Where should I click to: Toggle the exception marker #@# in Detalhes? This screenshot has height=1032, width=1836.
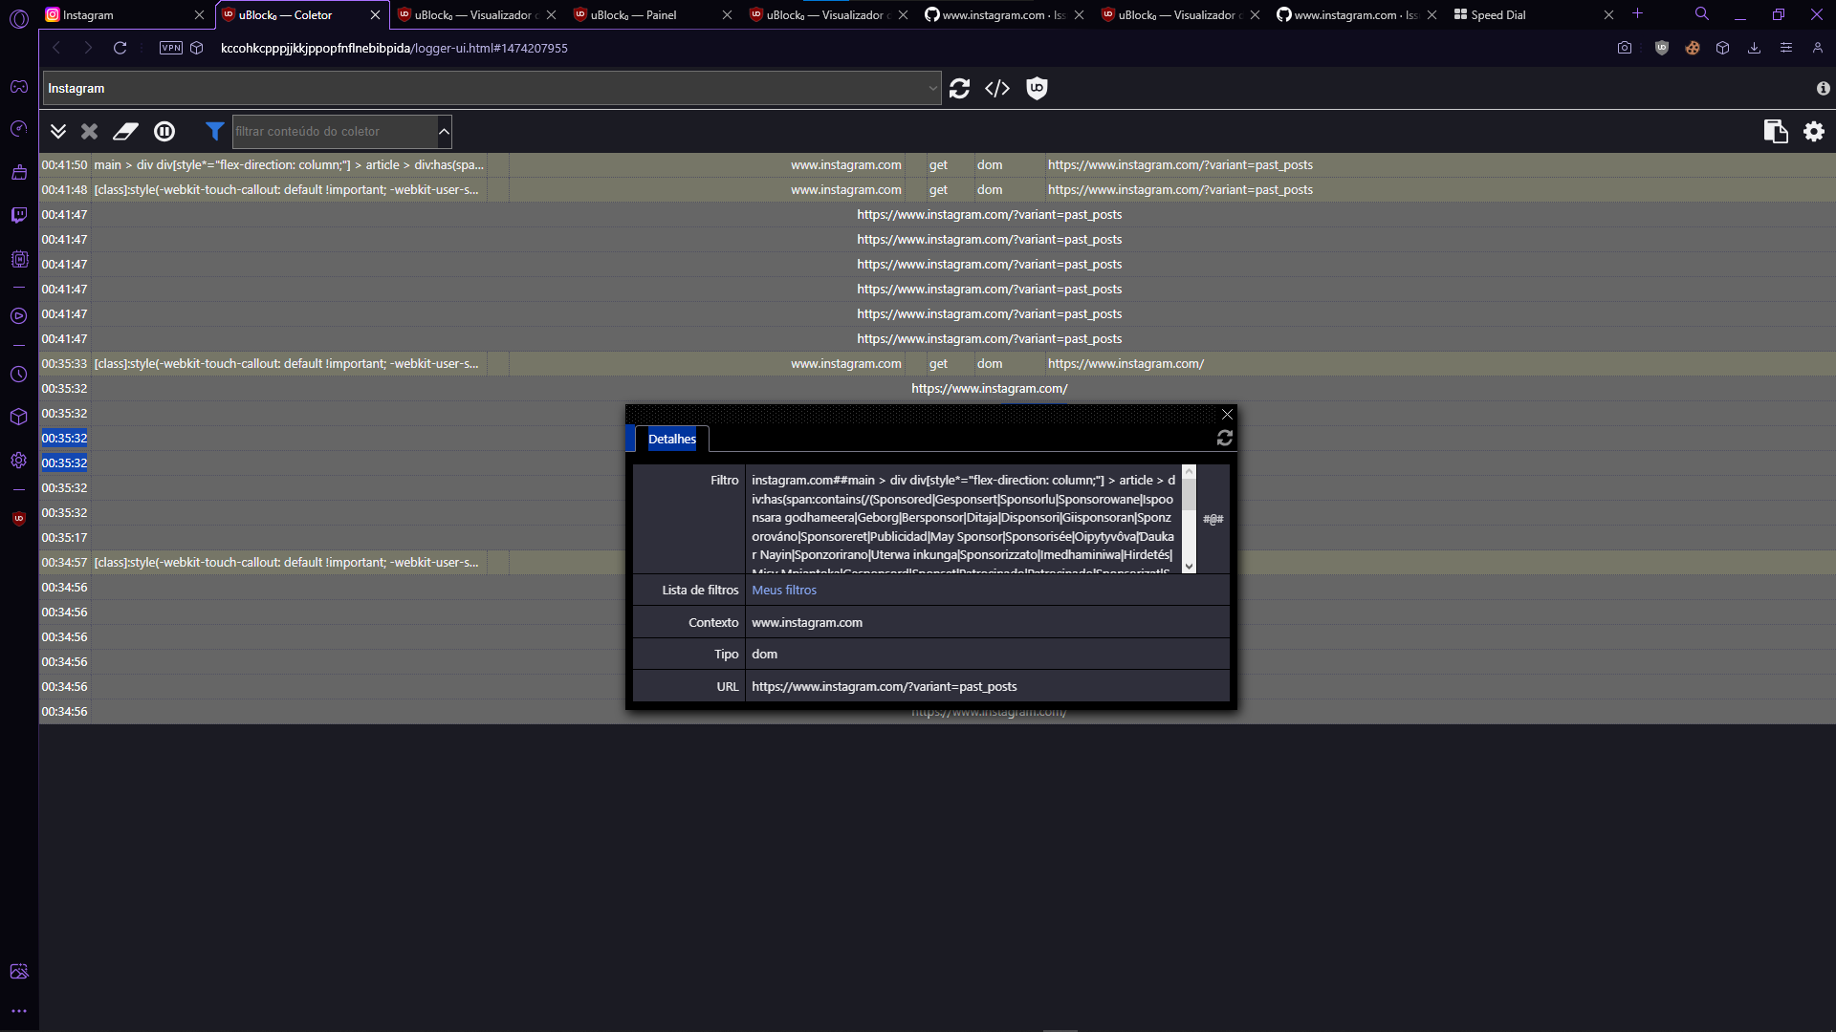tap(1213, 519)
